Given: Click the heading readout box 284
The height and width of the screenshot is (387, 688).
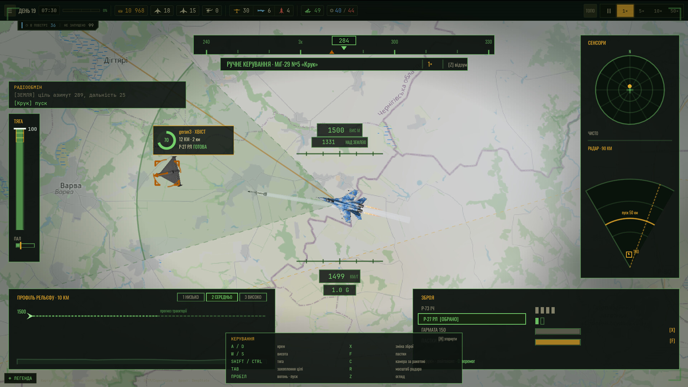Looking at the screenshot, I should click(344, 41).
